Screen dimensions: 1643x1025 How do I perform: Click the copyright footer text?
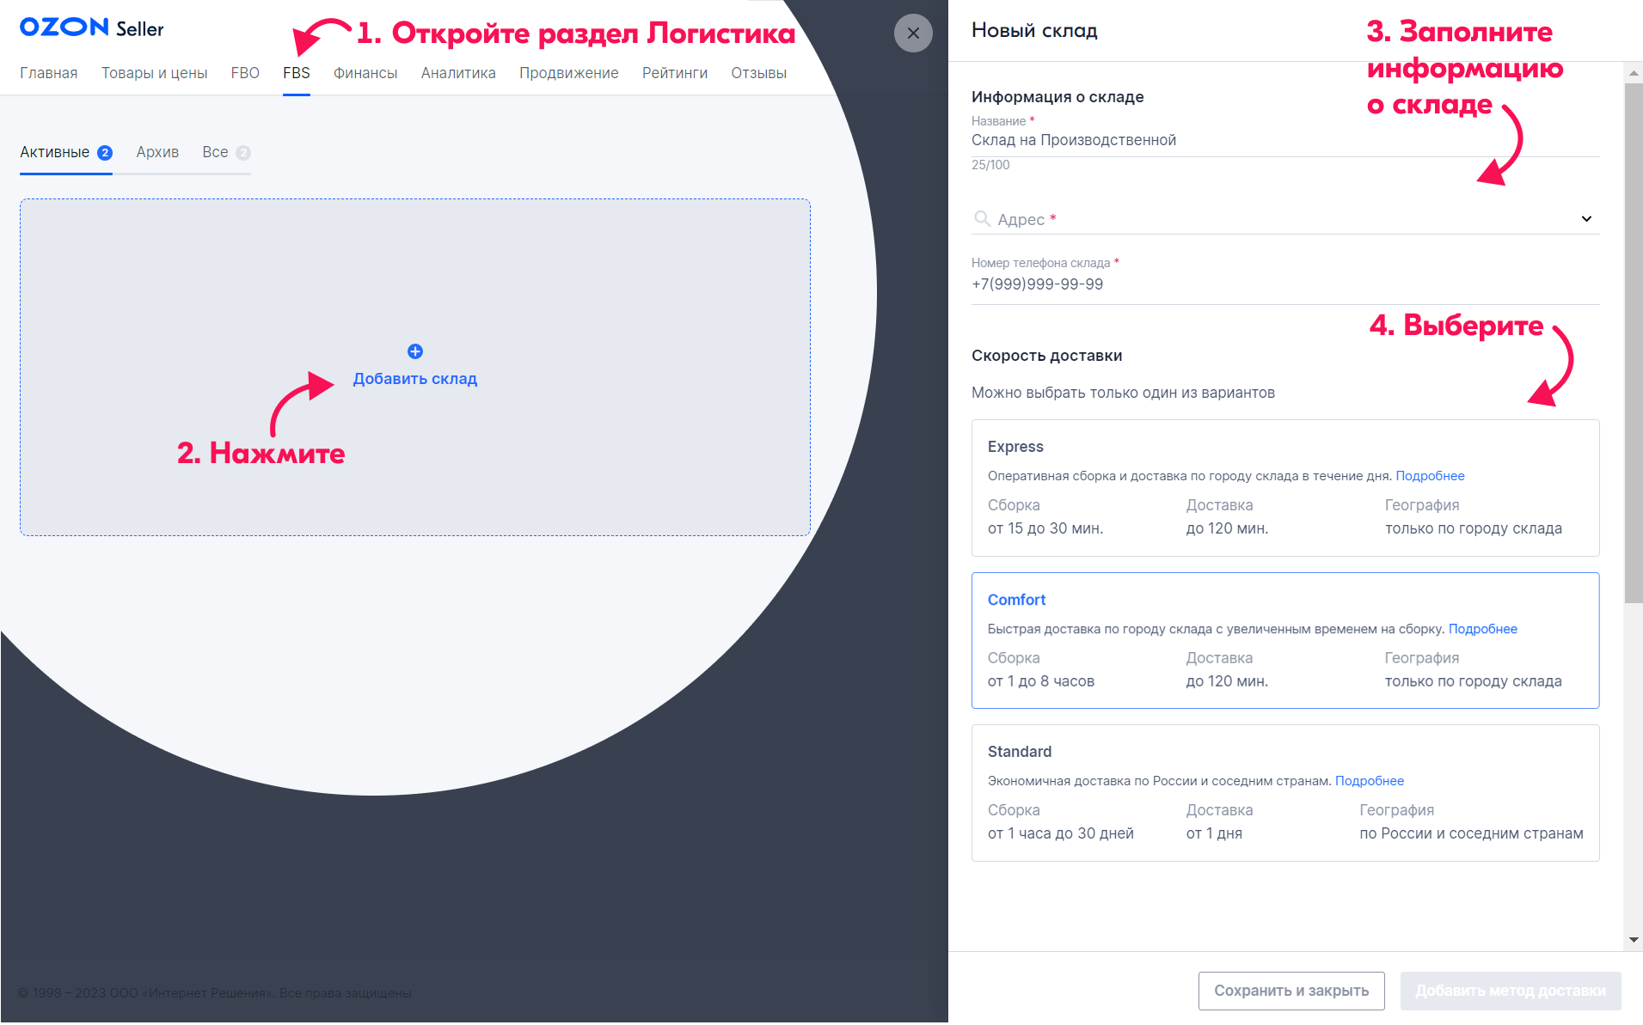215,993
